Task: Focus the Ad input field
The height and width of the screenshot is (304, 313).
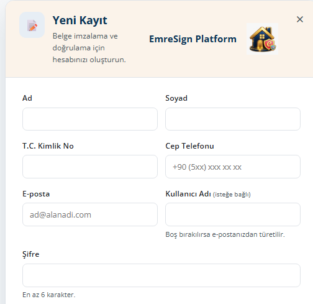Action: point(90,119)
